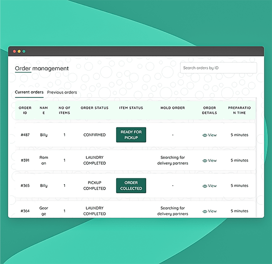Select the Order management heading
Image resolution: width=272 pixels, height=264 pixels.
point(42,68)
